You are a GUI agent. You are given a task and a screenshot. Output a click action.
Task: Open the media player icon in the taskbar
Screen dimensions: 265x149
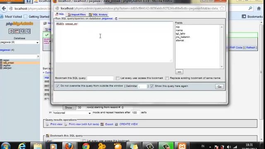coord(53,146)
